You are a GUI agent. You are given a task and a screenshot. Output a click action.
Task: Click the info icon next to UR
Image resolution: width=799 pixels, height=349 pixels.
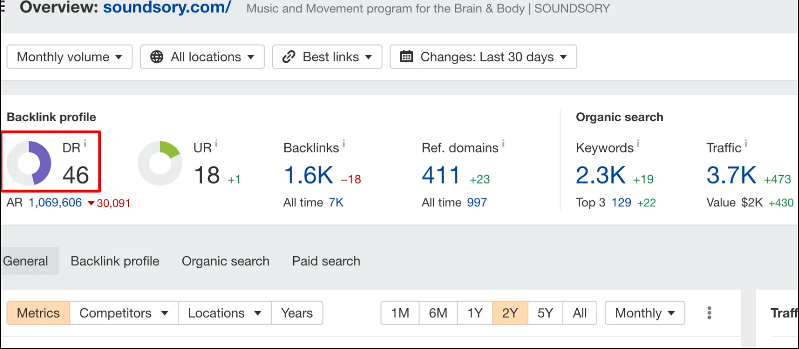216,144
